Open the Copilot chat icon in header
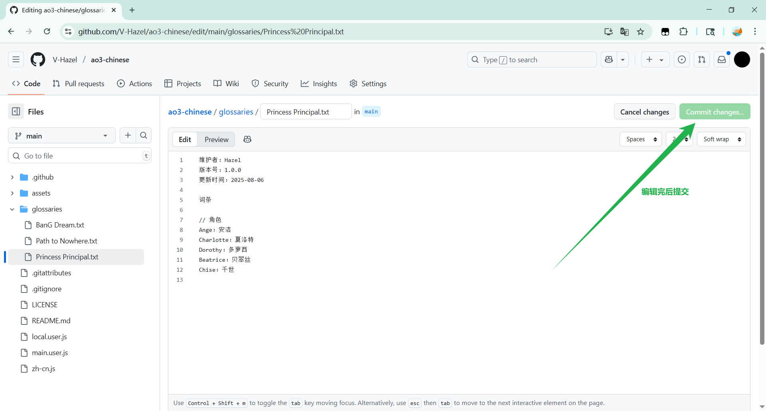The image size is (766, 411). click(x=609, y=59)
